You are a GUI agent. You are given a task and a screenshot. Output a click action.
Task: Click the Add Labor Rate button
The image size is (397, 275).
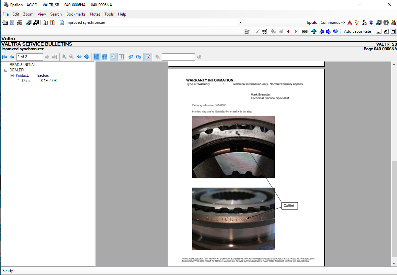coord(357,31)
